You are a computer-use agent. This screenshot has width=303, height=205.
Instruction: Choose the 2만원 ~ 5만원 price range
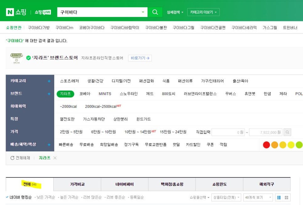[71, 132]
